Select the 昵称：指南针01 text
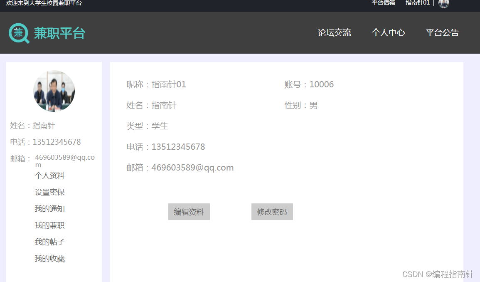480x282 pixels. click(x=156, y=84)
